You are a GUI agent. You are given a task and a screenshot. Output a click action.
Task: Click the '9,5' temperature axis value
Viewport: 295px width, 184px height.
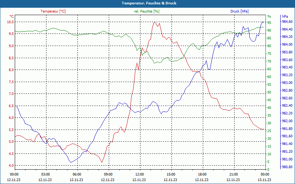[11, 34]
